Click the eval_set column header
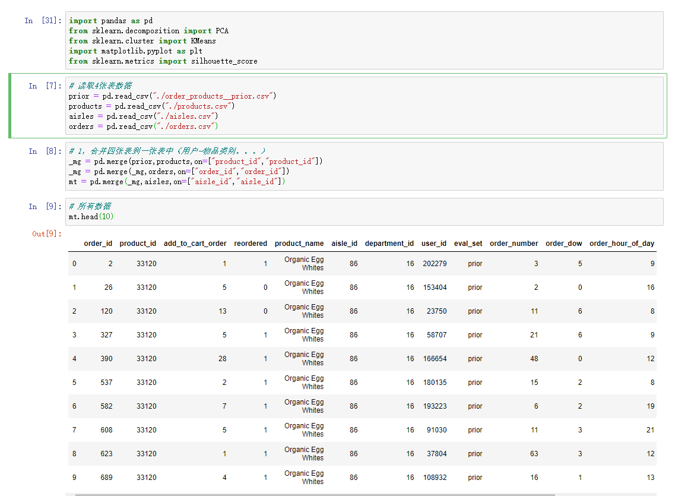Screen dimensions: 675x496 click(x=468, y=244)
